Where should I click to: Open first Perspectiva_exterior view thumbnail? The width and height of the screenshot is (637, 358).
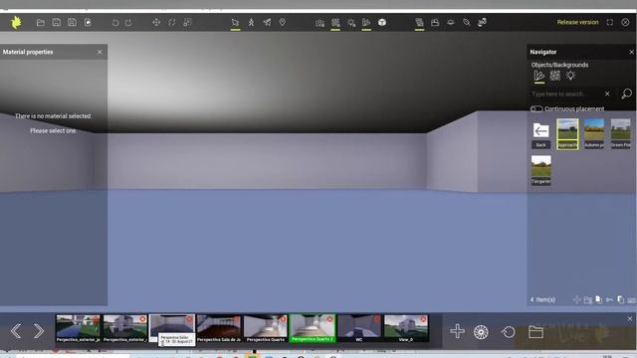click(x=78, y=328)
